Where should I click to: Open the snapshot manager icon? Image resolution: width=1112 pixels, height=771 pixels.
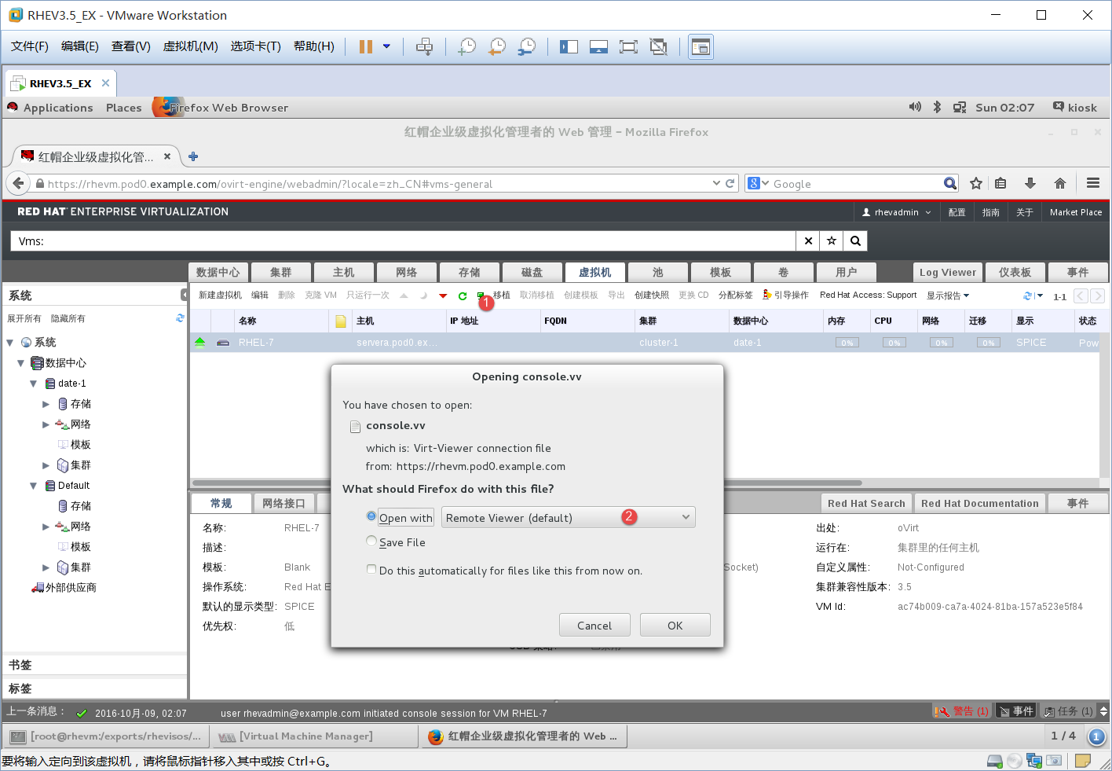526,46
